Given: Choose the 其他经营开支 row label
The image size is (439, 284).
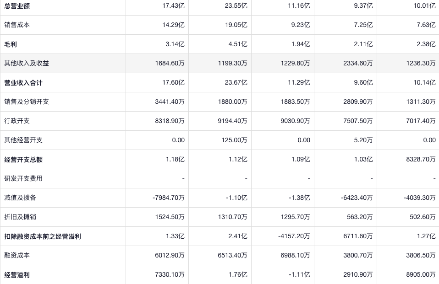Looking at the screenshot, I should point(23,140).
